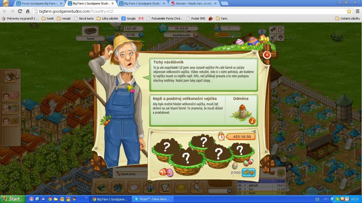Open the barn farm icon above hanah
Image resolution: width=362 pixels, height=203 pixels.
click(x=90, y=31)
